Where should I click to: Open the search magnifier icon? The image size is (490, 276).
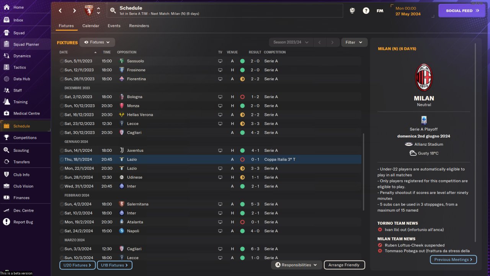point(113,11)
